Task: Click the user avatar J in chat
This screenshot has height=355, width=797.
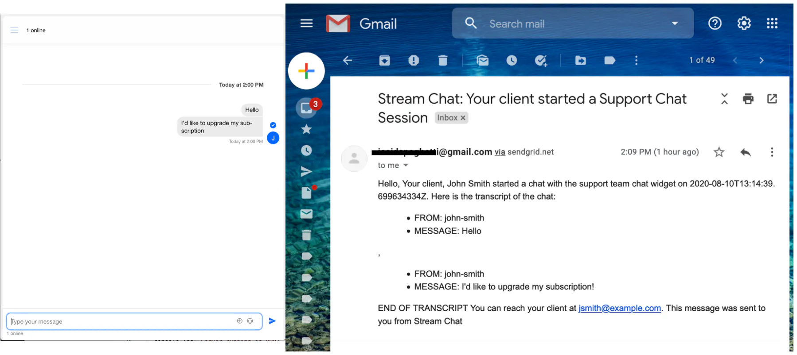Action: point(273,138)
